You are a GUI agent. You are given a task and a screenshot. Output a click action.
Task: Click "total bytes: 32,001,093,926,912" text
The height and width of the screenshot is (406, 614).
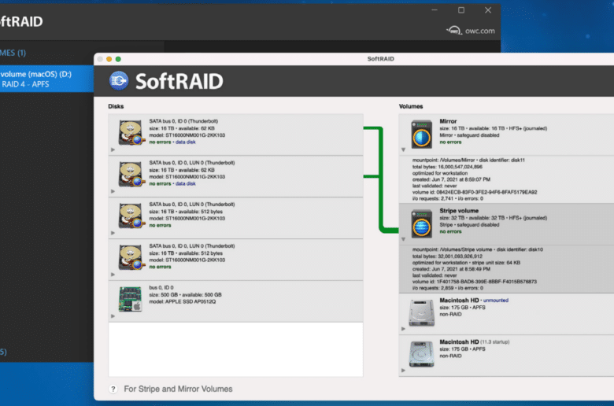pyautogui.click(x=447, y=256)
